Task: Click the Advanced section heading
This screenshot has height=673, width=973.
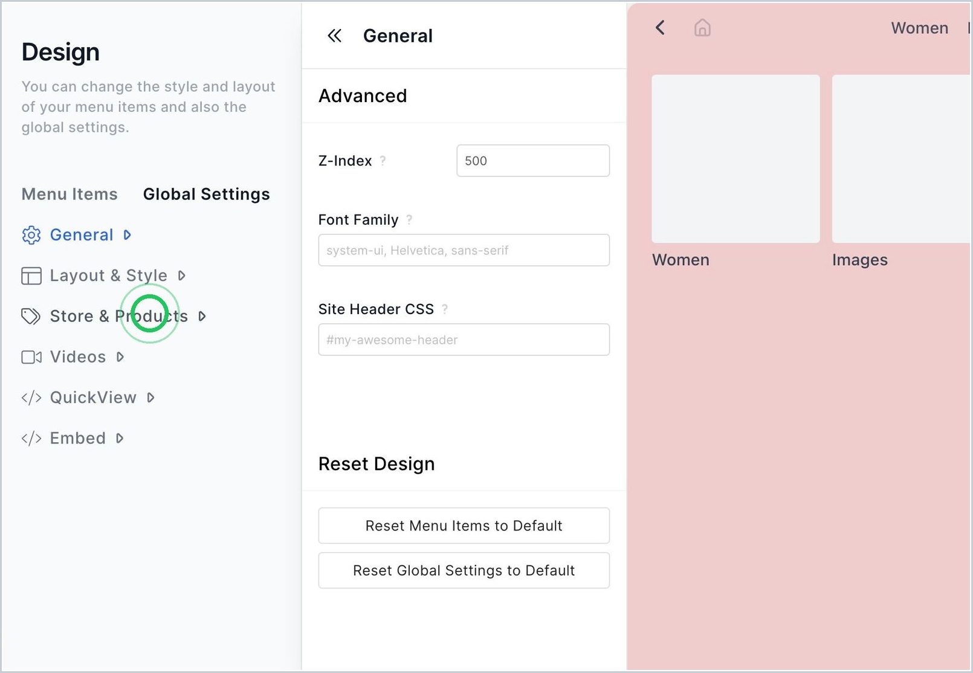Action: (363, 95)
